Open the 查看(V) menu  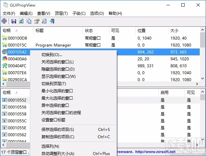44,13
